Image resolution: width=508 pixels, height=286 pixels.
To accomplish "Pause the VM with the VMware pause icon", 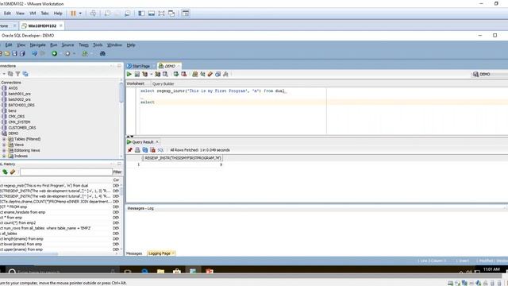I will point(73,14).
